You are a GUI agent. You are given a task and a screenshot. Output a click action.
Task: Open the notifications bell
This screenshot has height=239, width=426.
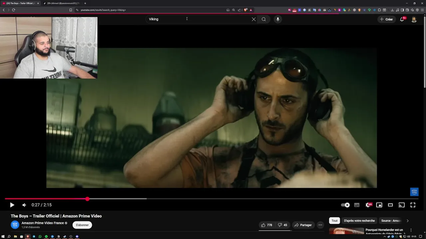tap(402, 19)
